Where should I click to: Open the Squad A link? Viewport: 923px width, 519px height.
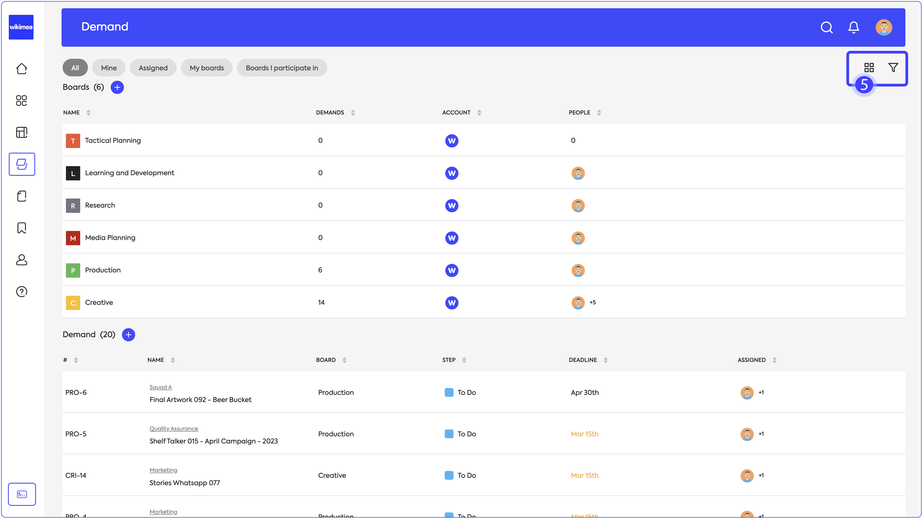[160, 387]
